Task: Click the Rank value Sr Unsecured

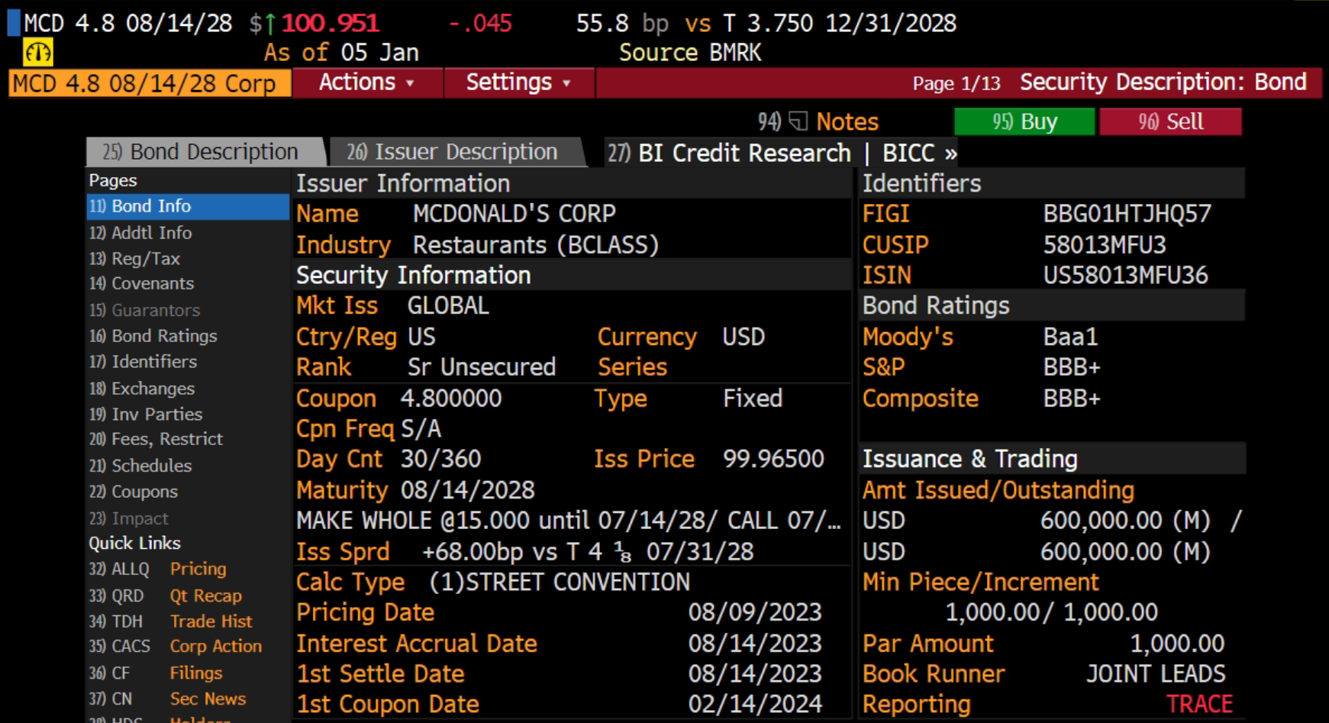Action: coord(482,367)
